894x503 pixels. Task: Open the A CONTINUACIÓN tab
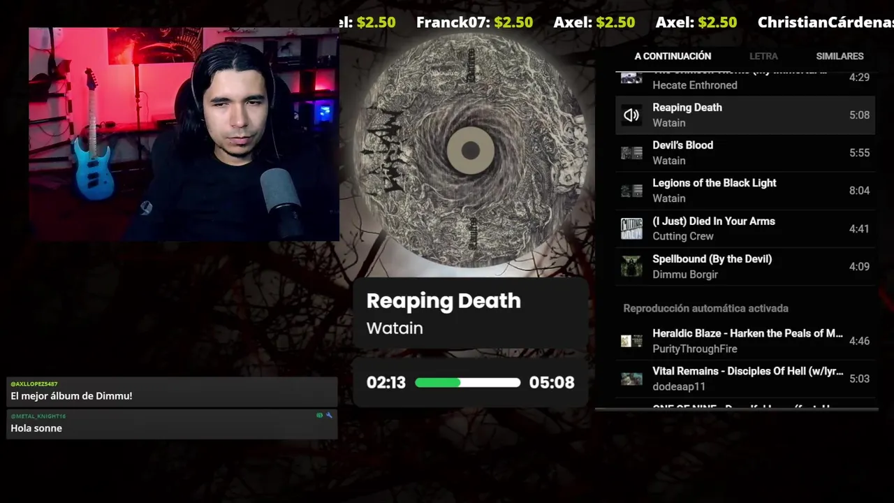[x=673, y=56]
